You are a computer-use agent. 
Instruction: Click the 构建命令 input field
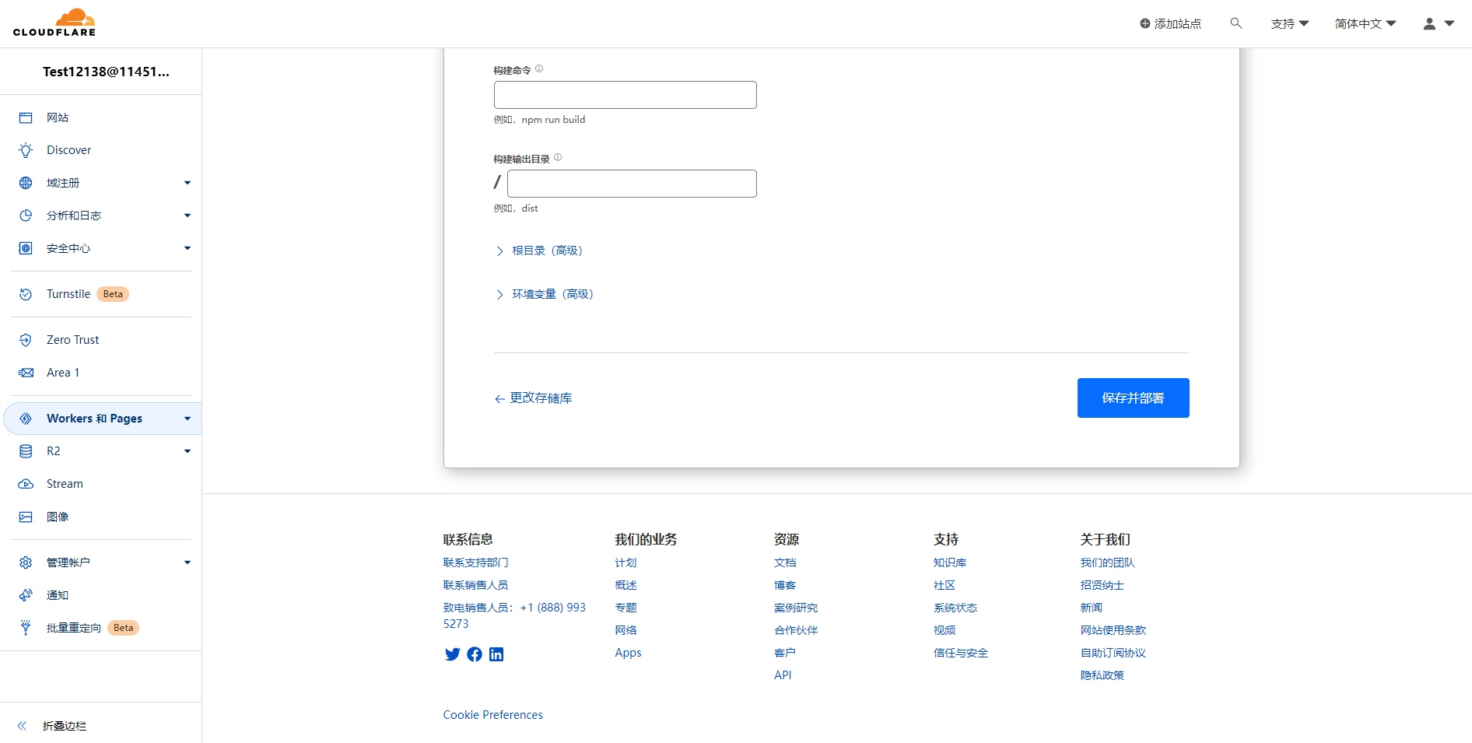(625, 95)
